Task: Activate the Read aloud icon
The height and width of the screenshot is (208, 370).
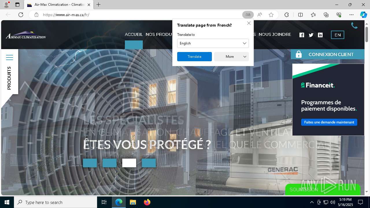Action: click(260, 15)
